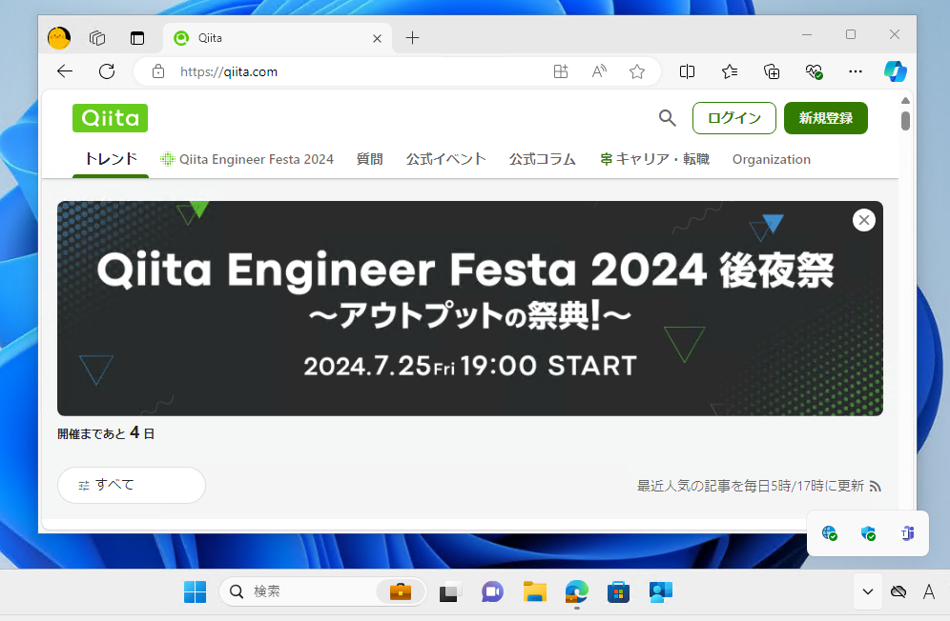Open the globe network tray icon
Screen dimensions: 950x621
pyautogui.click(x=830, y=533)
